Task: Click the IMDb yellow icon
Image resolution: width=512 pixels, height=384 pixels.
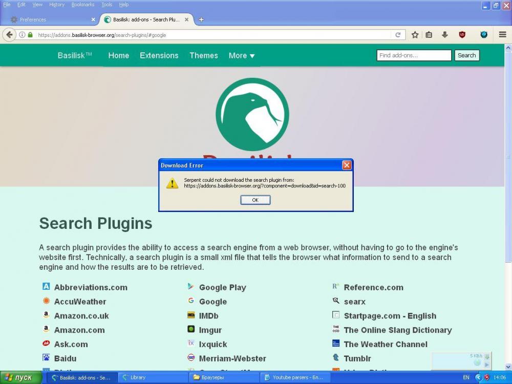Action: click(x=191, y=315)
